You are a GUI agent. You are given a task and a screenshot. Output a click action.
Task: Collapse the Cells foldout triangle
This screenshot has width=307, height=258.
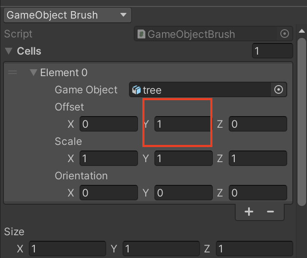click(x=9, y=51)
